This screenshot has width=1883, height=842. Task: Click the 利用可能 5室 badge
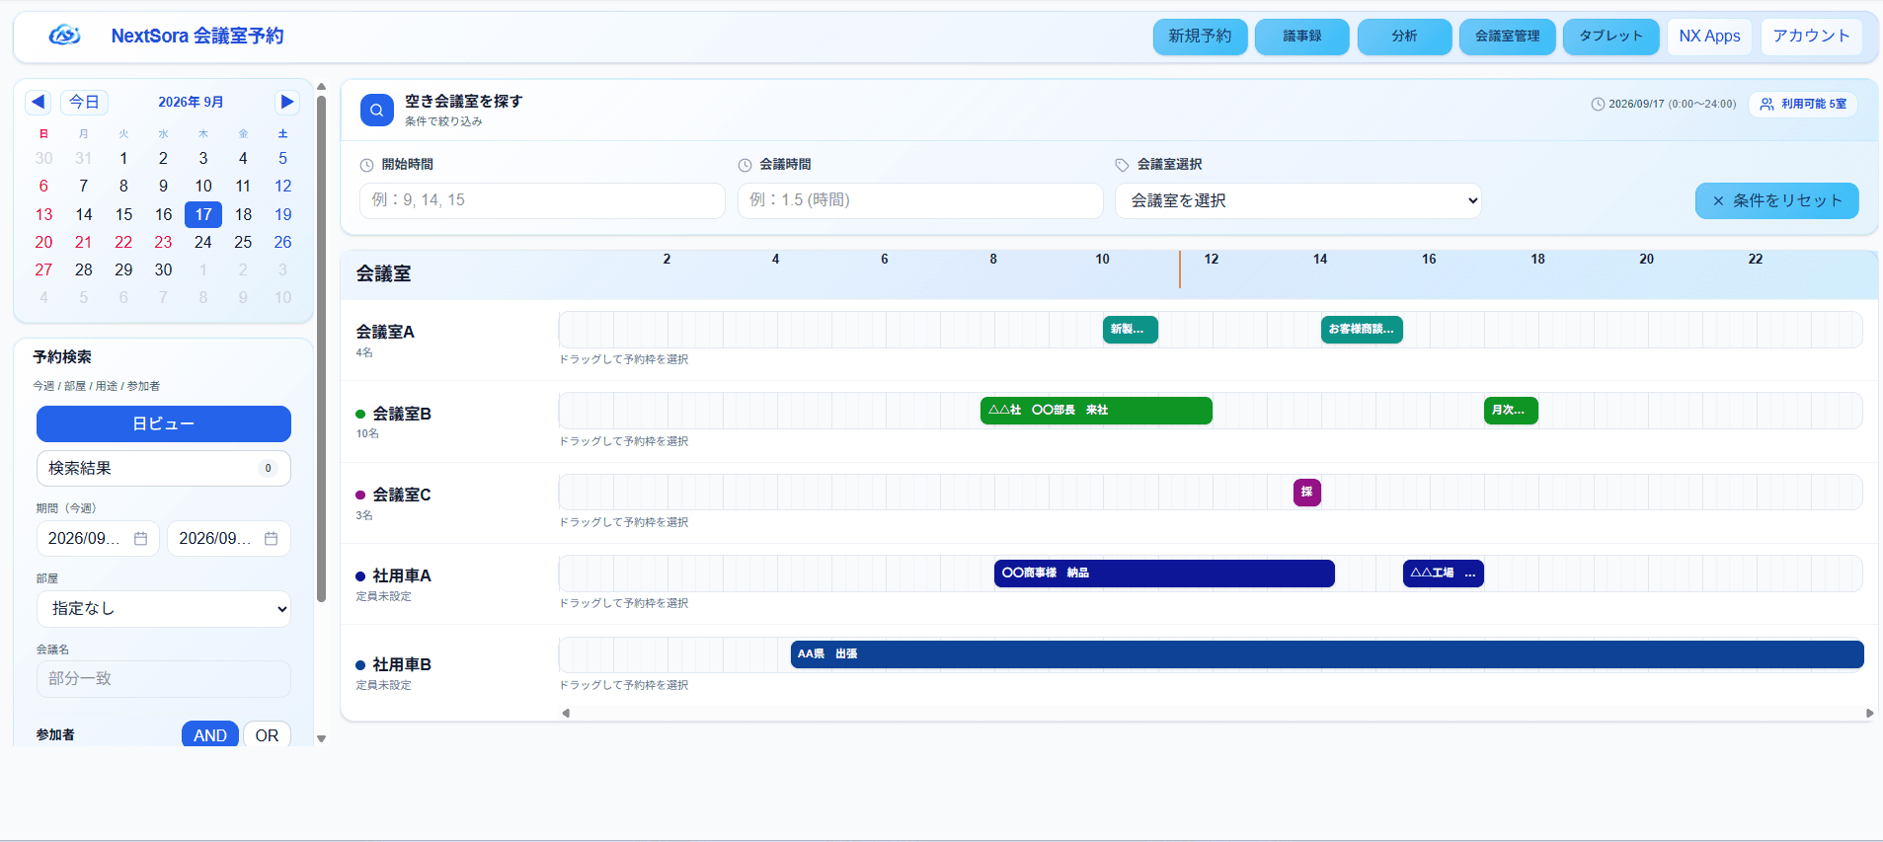[x=1803, y=104]
